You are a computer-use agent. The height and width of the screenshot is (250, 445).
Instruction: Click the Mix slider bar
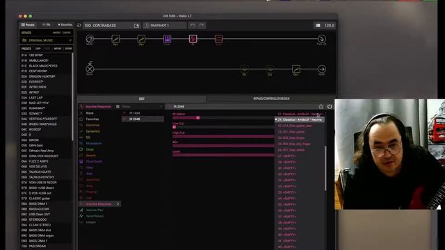tap(223, 146)
